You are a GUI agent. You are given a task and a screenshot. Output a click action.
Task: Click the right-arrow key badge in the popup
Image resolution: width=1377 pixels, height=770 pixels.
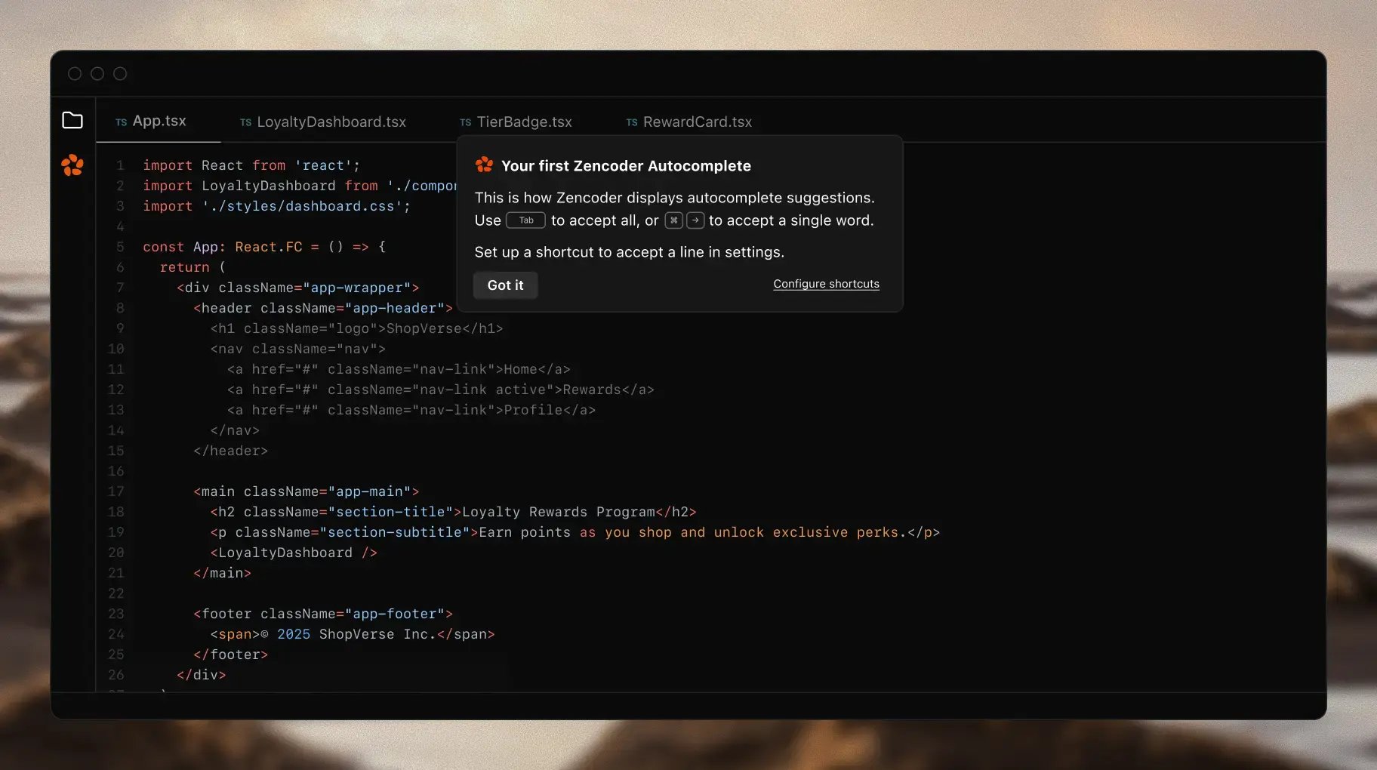695,220
